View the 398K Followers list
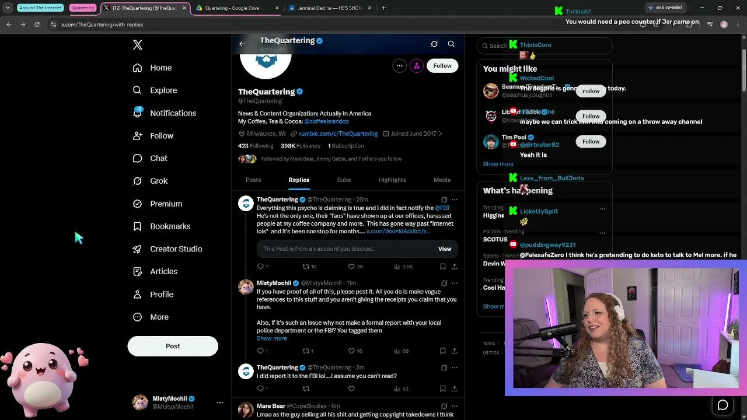The width and height of the screenshot is (747, 420). [301, 146]
